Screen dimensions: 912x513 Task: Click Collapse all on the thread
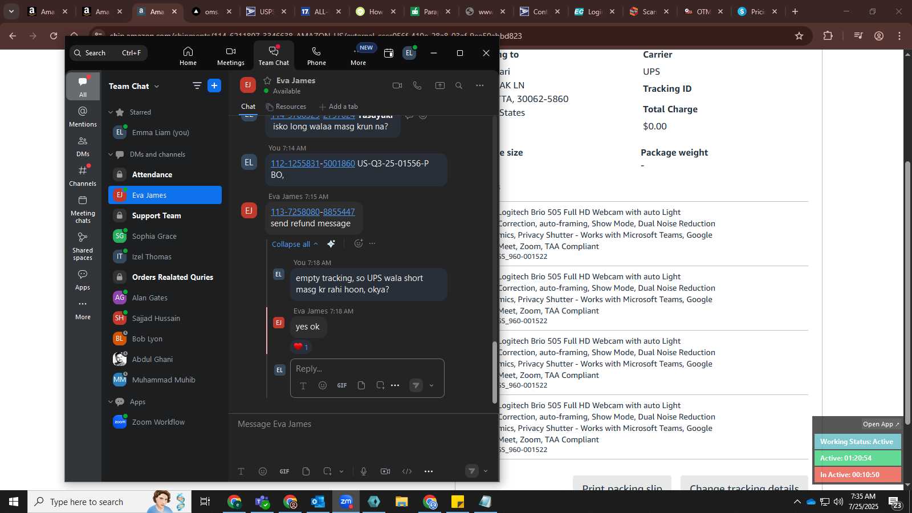295,244
